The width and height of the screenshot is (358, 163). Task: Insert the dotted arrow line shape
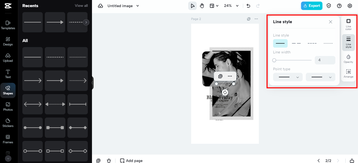click(77, 81)
